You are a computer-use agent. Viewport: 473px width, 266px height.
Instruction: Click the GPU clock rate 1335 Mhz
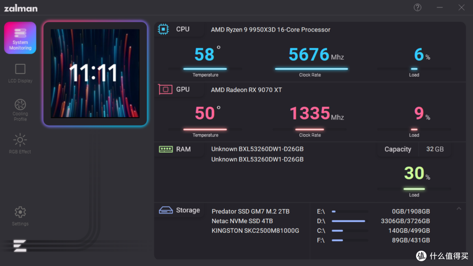317,114
